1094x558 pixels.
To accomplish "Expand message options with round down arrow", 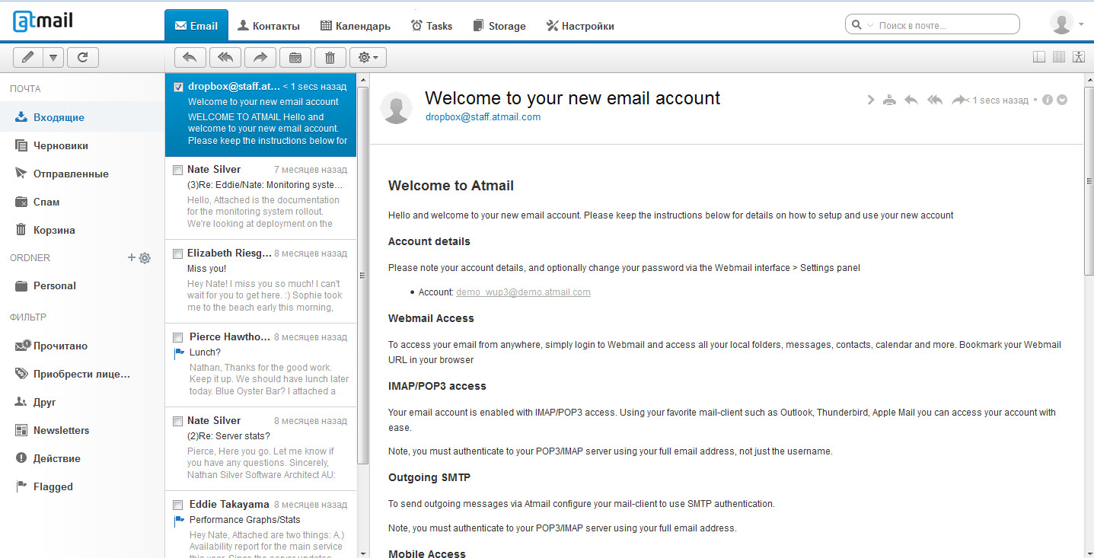I will 1062,100.
